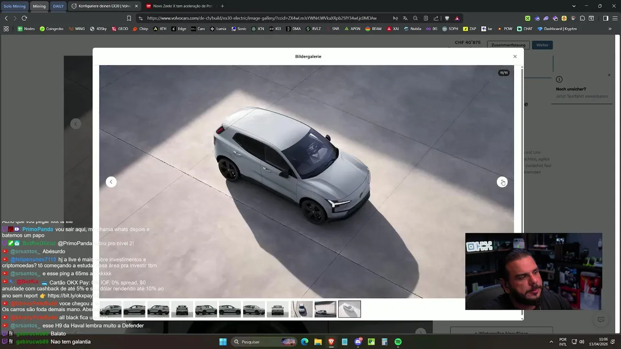Screen dimensions: 621x349
Task: Switch to Novo Zeekr X tab
Action: pos(180,6)
